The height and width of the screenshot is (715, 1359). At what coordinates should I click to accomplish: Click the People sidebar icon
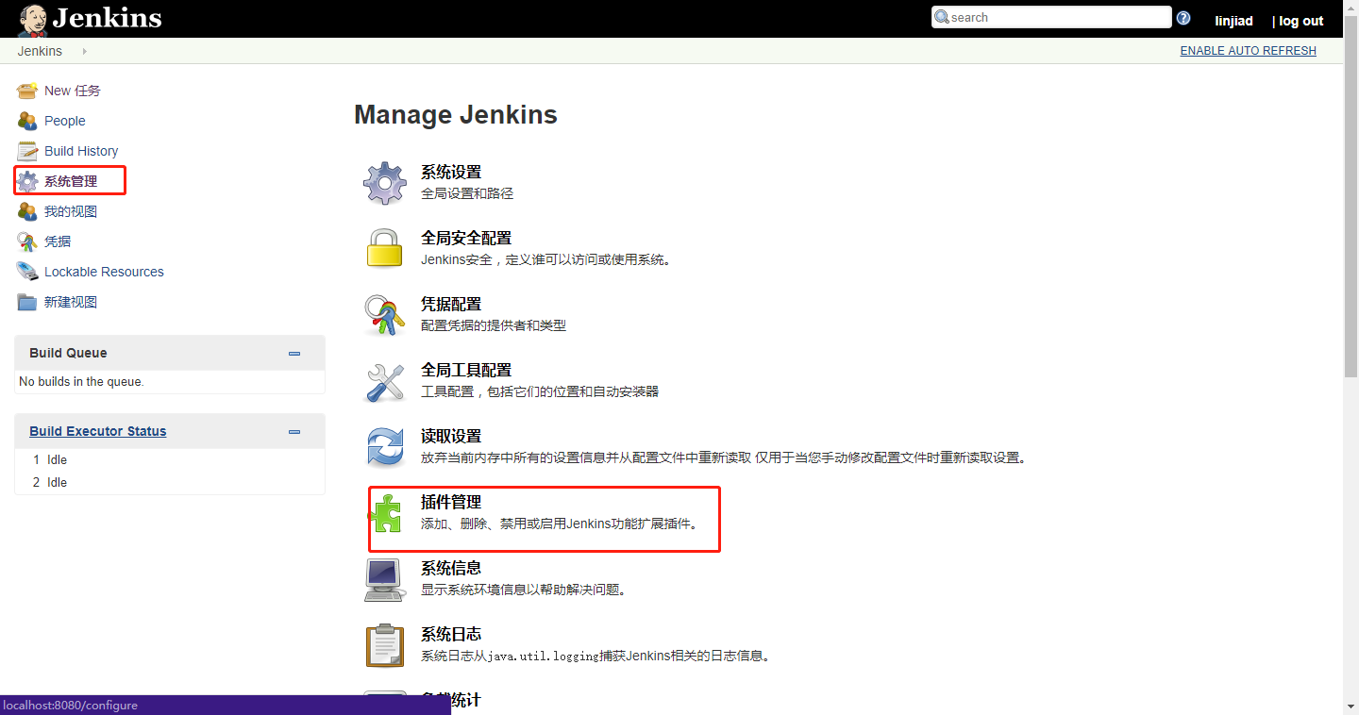[x=27, y=121]
